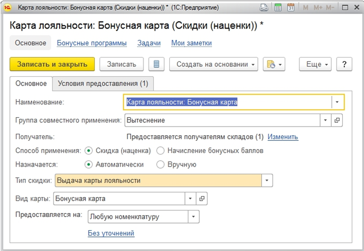Open the Вид карты field's open-record icon
This screenshot has height=251, width=364.
[x=201, y=198]
